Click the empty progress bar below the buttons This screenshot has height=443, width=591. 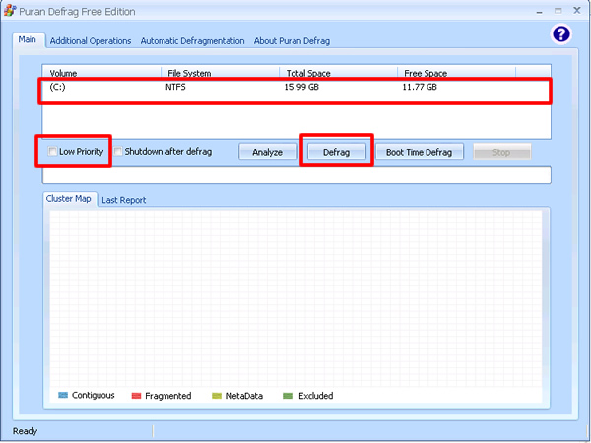[x=296, y=175]
